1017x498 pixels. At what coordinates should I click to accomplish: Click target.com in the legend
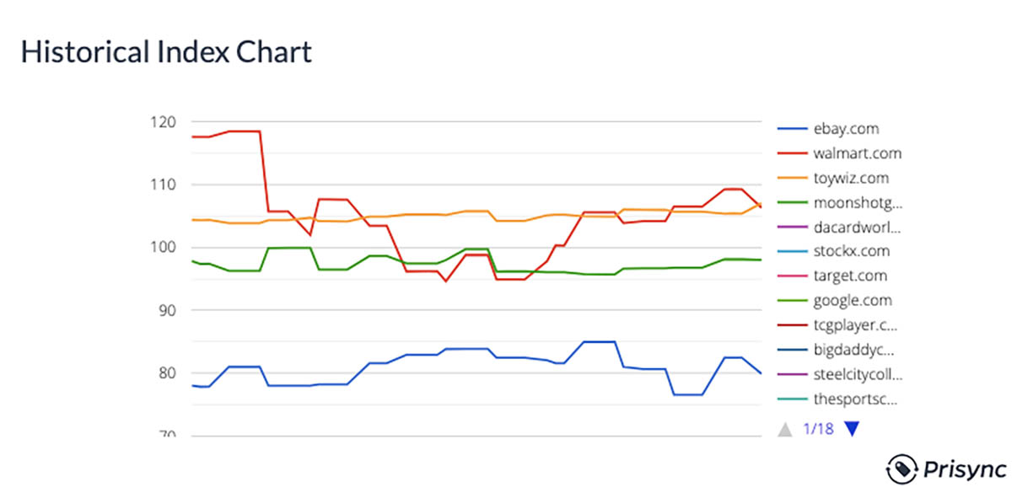(x=850, y=276)
